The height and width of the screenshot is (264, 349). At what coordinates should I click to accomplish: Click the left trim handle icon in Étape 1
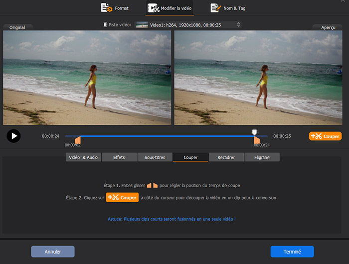(150, 185)
